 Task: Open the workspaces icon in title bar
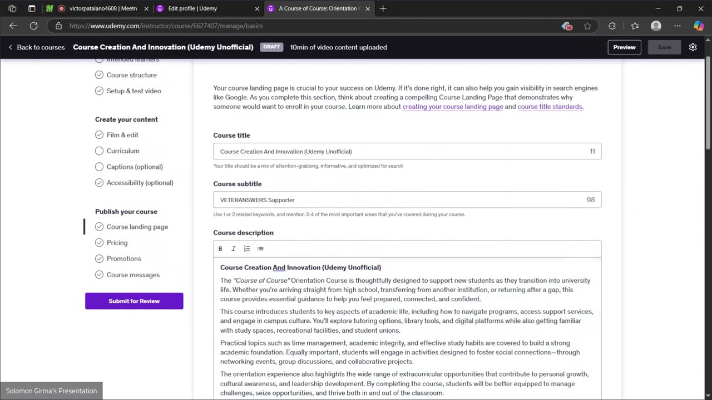(x=12, y=8)
